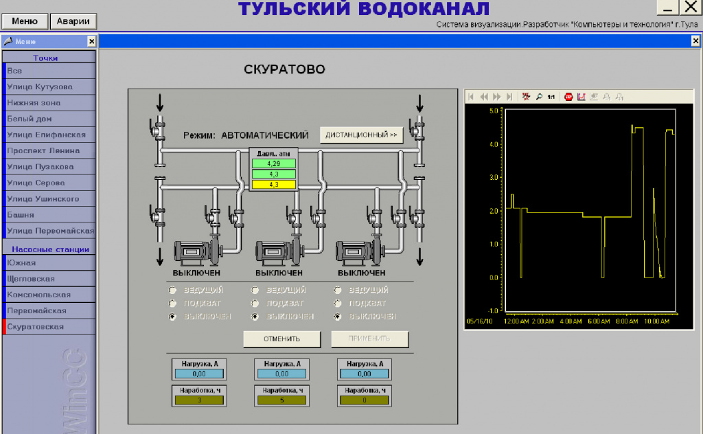The width and height of the screenshot is (703, 434).
Task: Select ВЫКЛЮЧЕН radio for the second pump
Action: pos(255,317)
